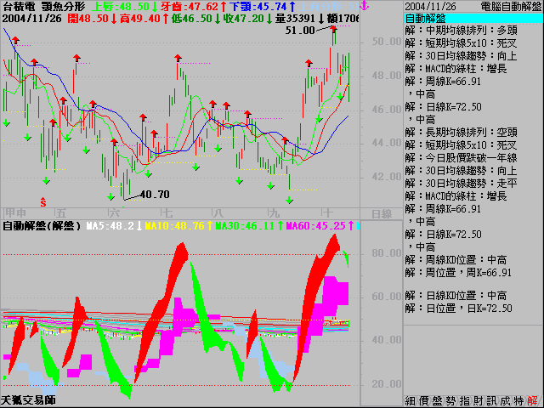The image size is (544, 408).
Task: Open the 自動解盤(解盤) sub-chart indicator selector
Action: coord(41,226)
